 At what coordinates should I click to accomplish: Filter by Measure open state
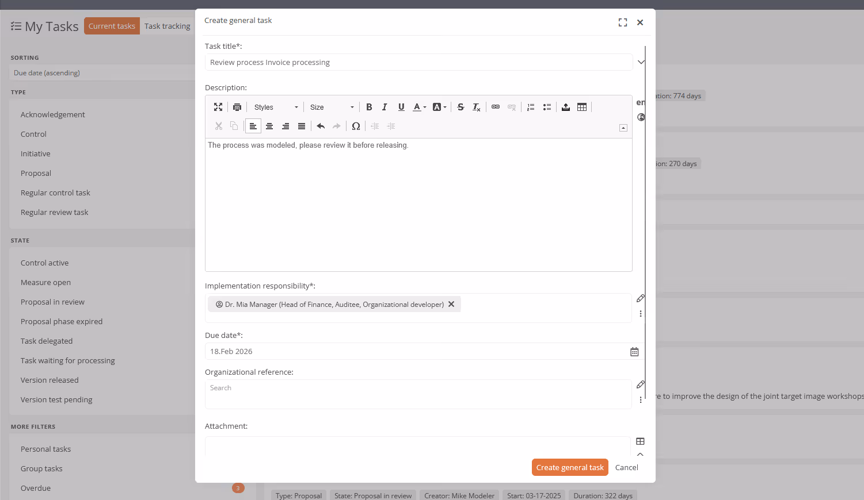click(45, 282)
